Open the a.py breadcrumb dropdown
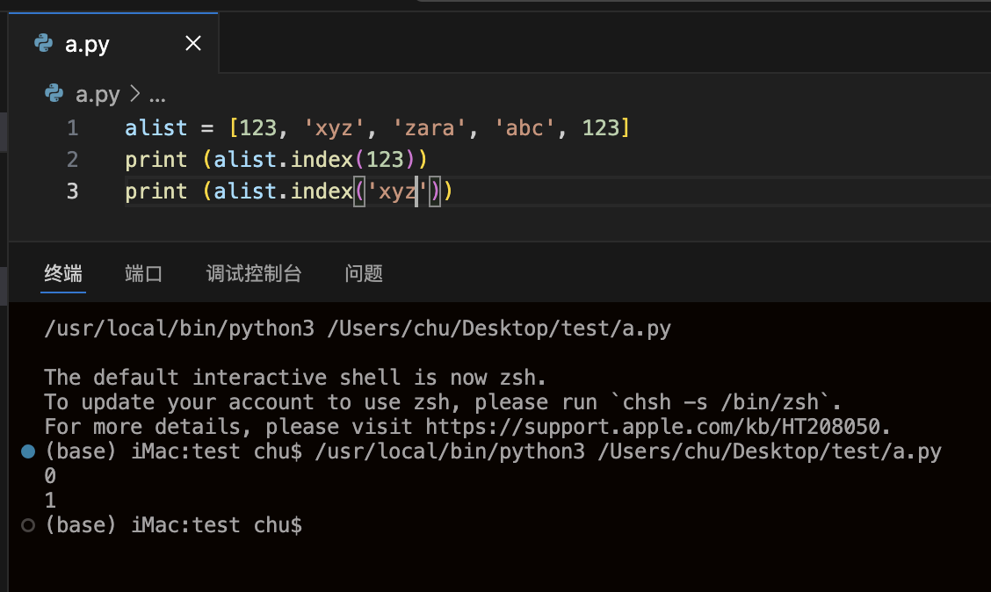Viewport: 991px width, 592px height. pyautogui.click(x=98, y=94)
